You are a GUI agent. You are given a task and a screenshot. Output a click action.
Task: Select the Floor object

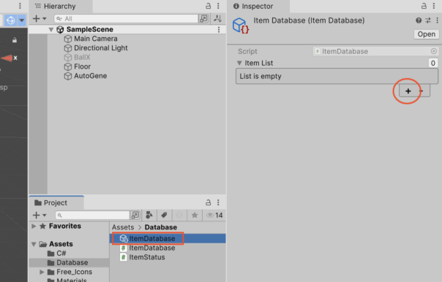[x=82, y=66]
